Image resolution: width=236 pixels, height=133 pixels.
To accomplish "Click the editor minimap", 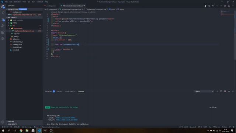I will click(x=227, y=13).
